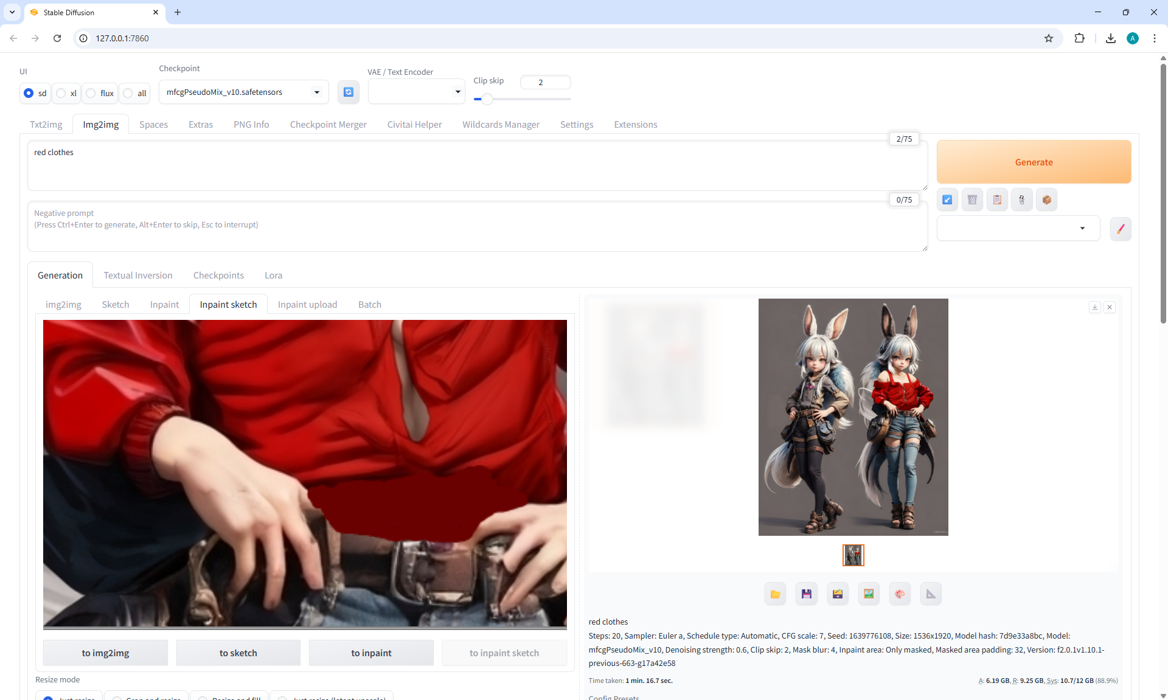Image resolution: width=1168 pixels, height=700 pixels.
Task: Expand the VAE / Text Encoder dropdown
Action: (416, 92)
